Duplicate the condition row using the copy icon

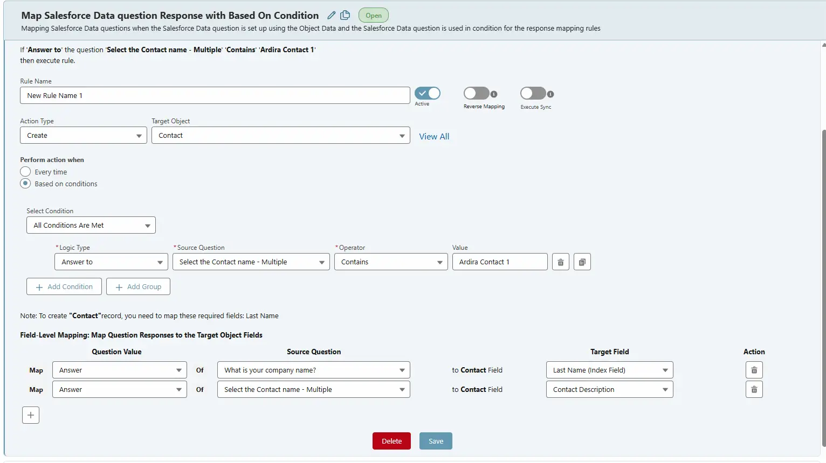click(582, 262)
